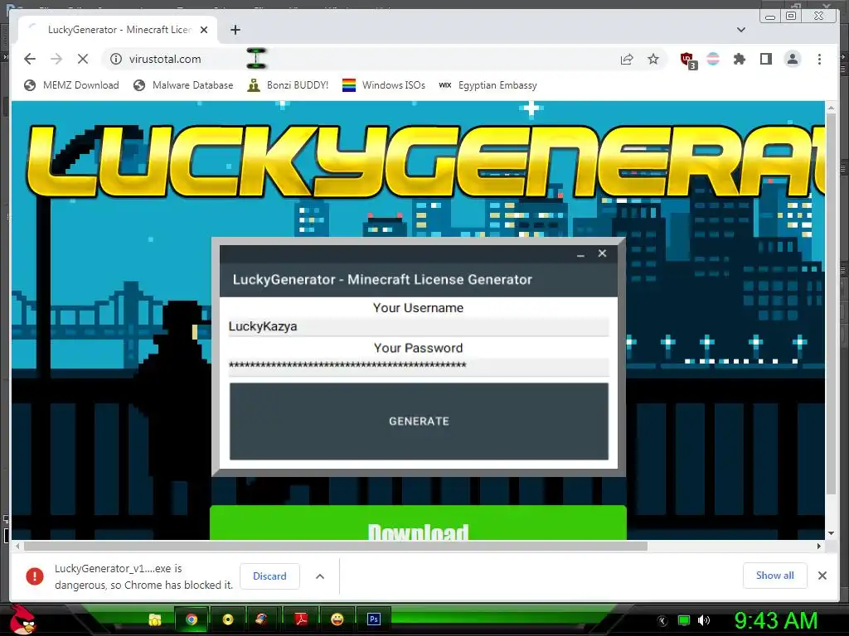Viewport: 849px width, 636px height.
Task: Switch to Chrome in the taskbar
Action: (x=192, y=619)
